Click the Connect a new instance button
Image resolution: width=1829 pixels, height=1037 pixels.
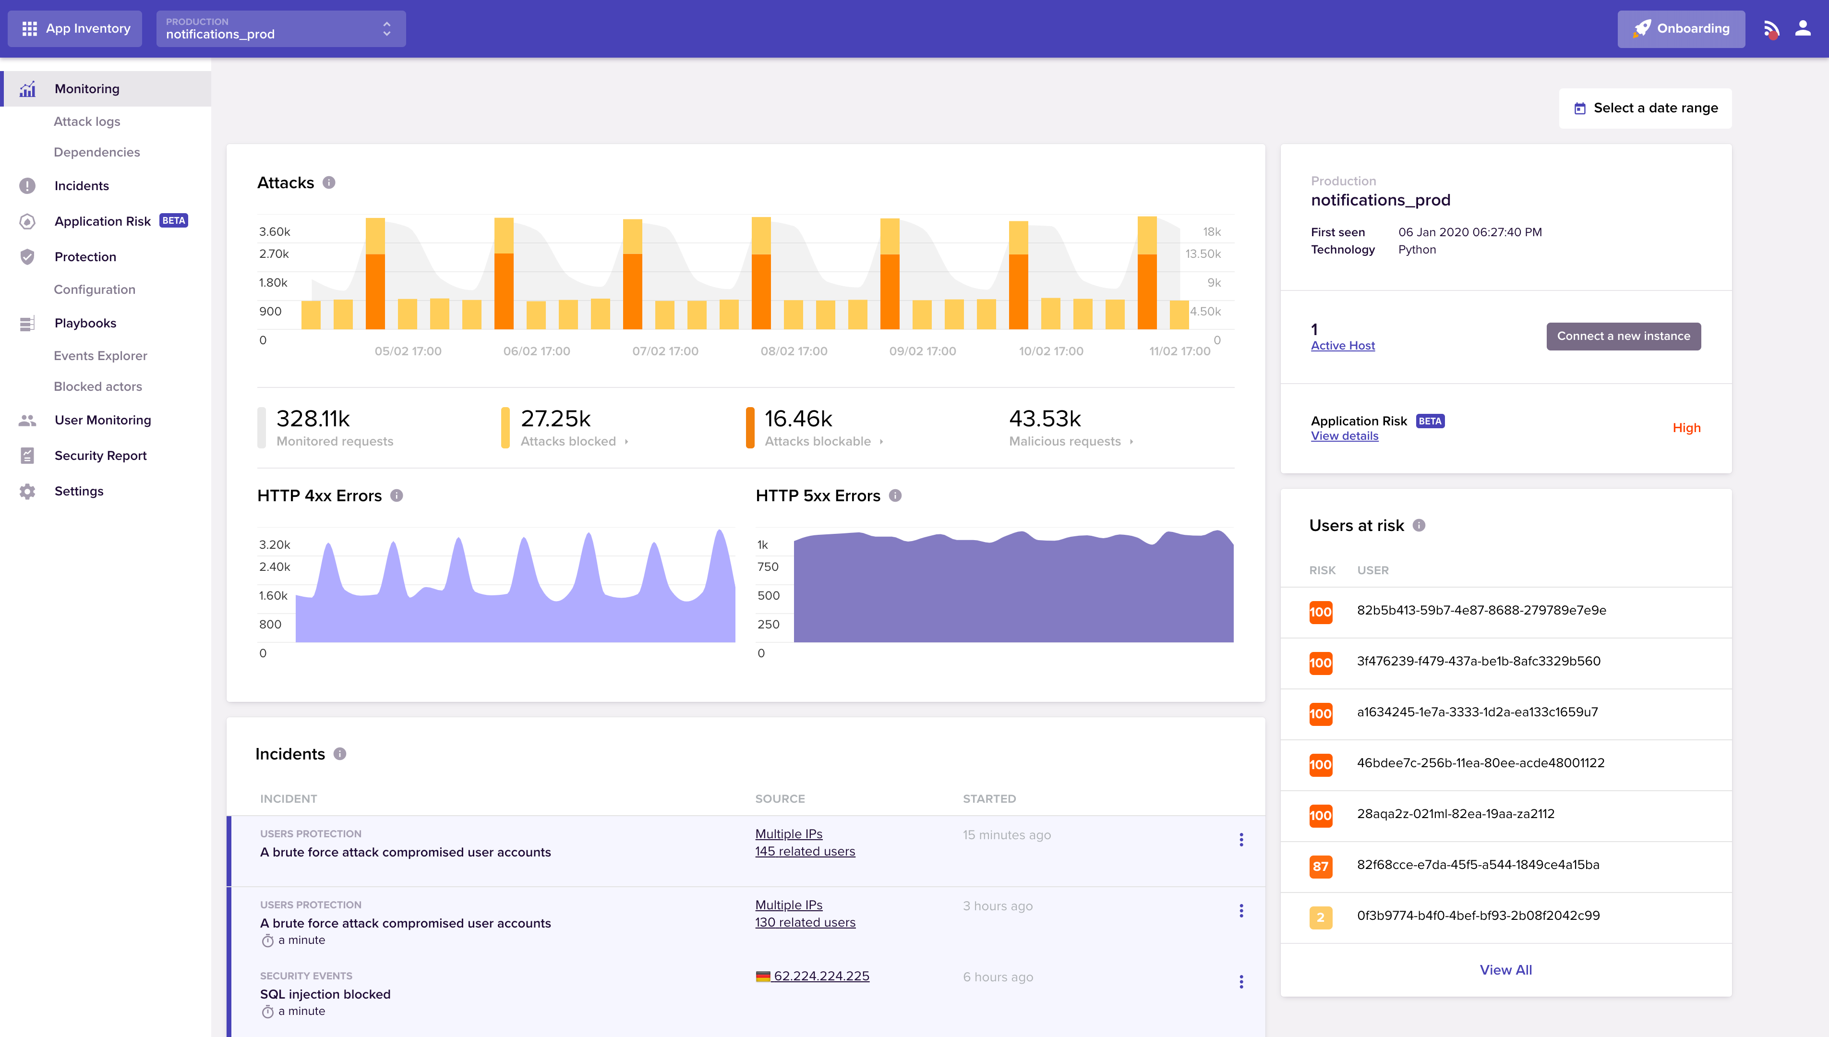(x=1623, y=336)
